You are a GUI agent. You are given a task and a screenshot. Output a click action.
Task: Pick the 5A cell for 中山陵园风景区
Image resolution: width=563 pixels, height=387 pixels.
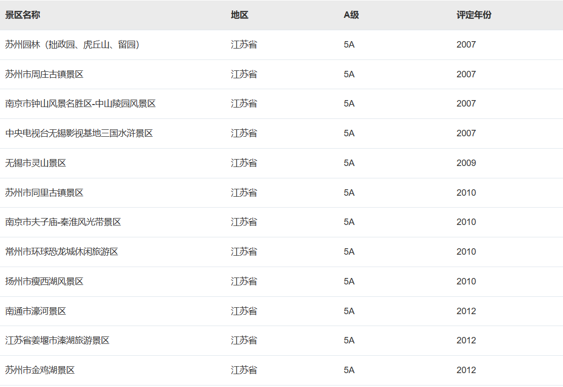[x=349, y=104]
